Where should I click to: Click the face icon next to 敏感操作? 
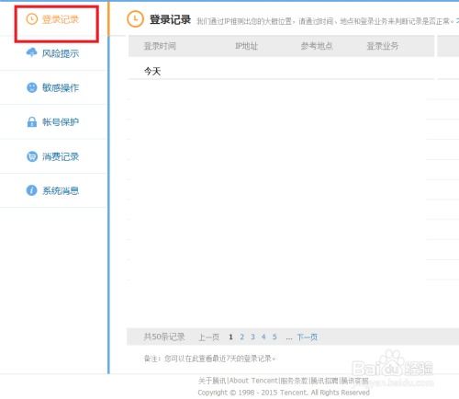[x=31, y=87]
